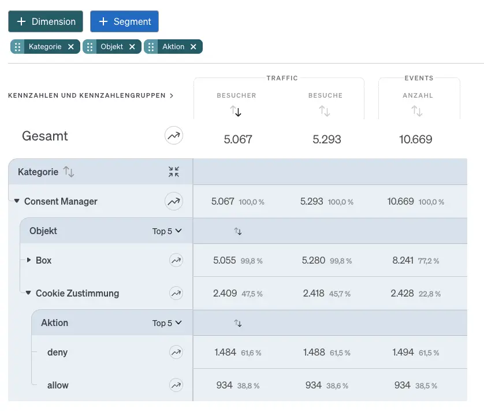The image size is (484, 411).
Task: Open trend chart for Box row
Action: pyautogui.click(x=176, y=261)
